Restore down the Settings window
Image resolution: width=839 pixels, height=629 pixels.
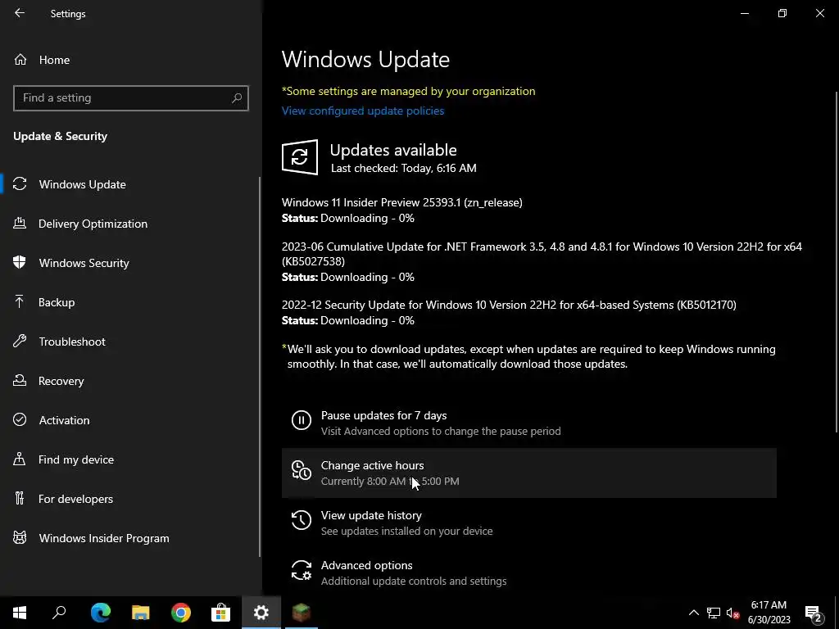coord(782,13)
